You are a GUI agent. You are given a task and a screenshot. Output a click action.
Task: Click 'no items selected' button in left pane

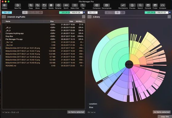(x=76, y=112)
